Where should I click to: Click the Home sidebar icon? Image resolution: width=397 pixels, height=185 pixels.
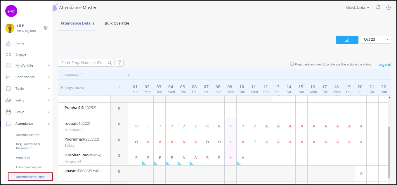coord(8,43)
